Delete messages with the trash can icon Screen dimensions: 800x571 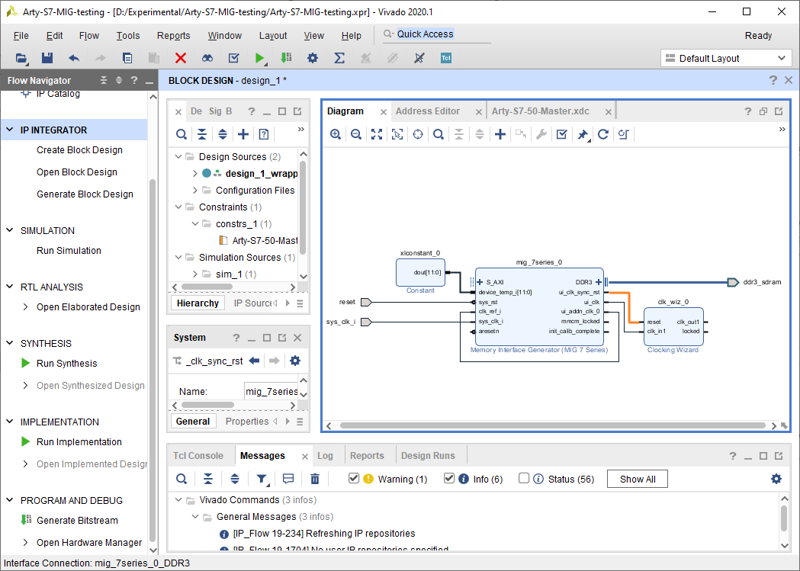click(315, 479)
